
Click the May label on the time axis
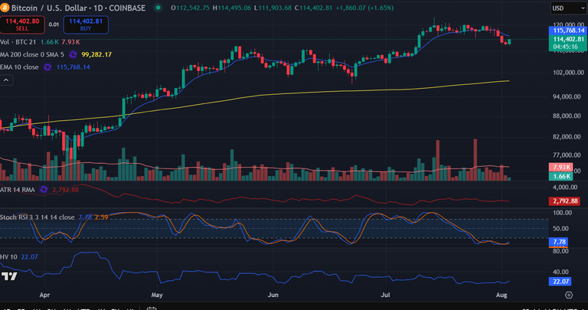[157, 295]
